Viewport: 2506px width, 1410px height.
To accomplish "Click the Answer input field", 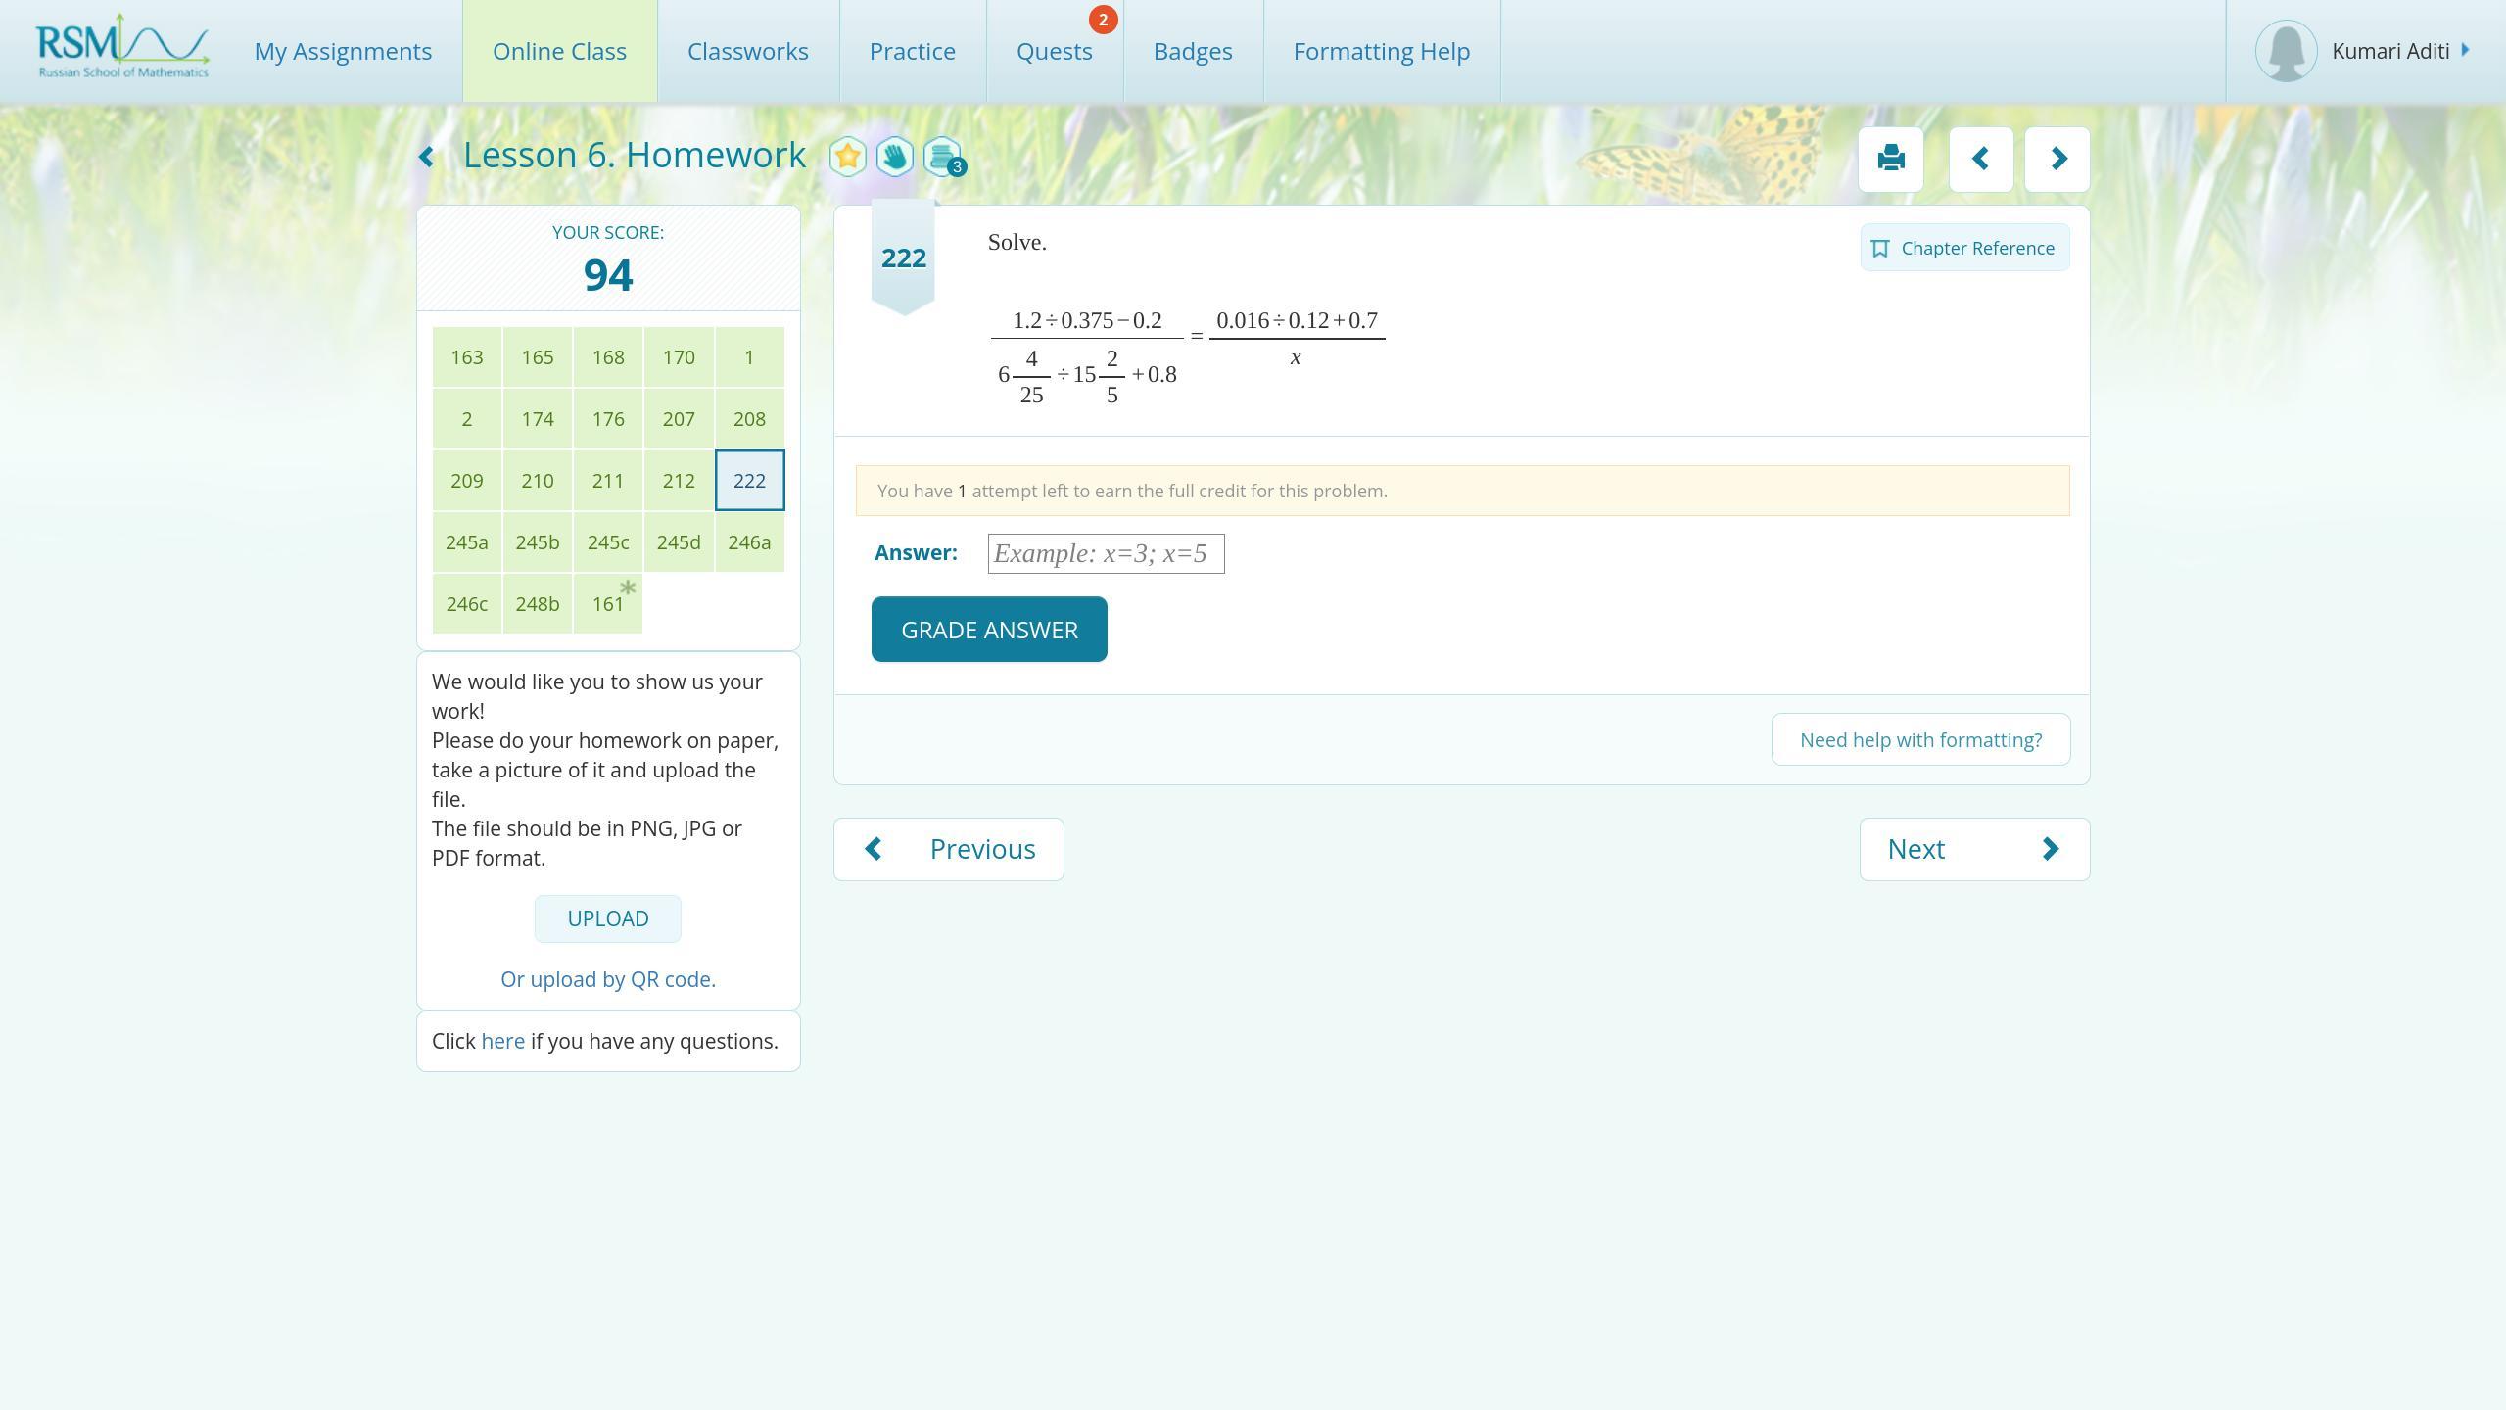I will point(1106,553).
